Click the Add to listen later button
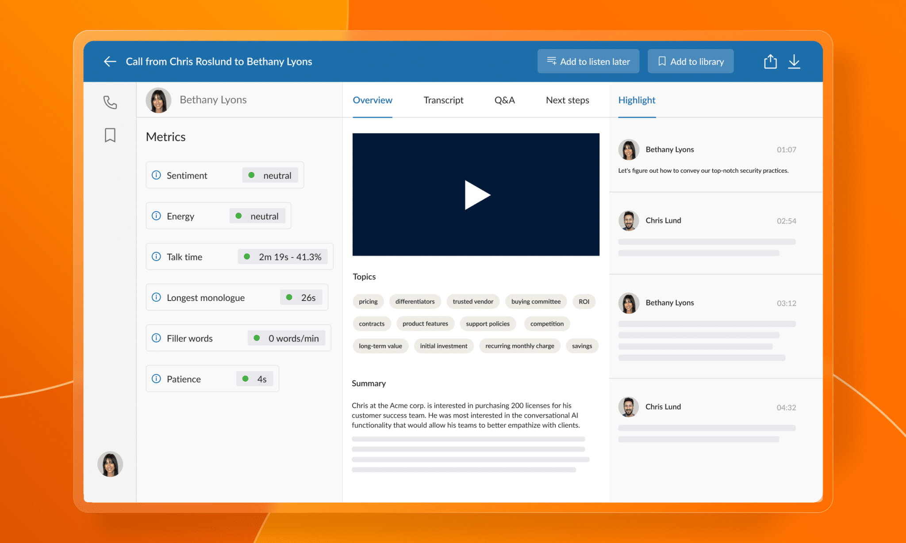 coord(588,61)
